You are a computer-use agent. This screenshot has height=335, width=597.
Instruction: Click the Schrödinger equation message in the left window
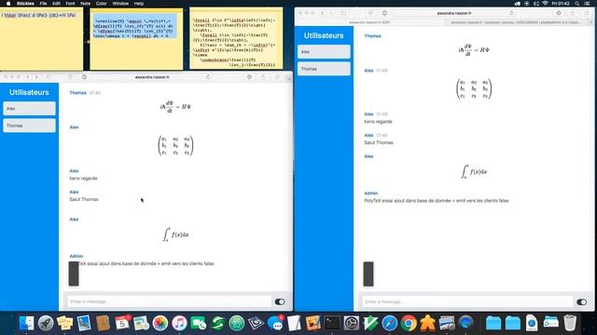pyautogui.click(x=175, y=107)
